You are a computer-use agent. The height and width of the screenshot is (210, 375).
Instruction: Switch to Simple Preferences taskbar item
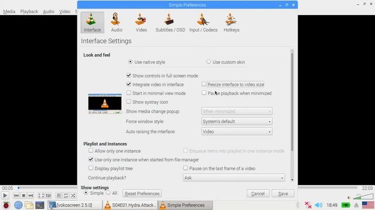point(185,205)
